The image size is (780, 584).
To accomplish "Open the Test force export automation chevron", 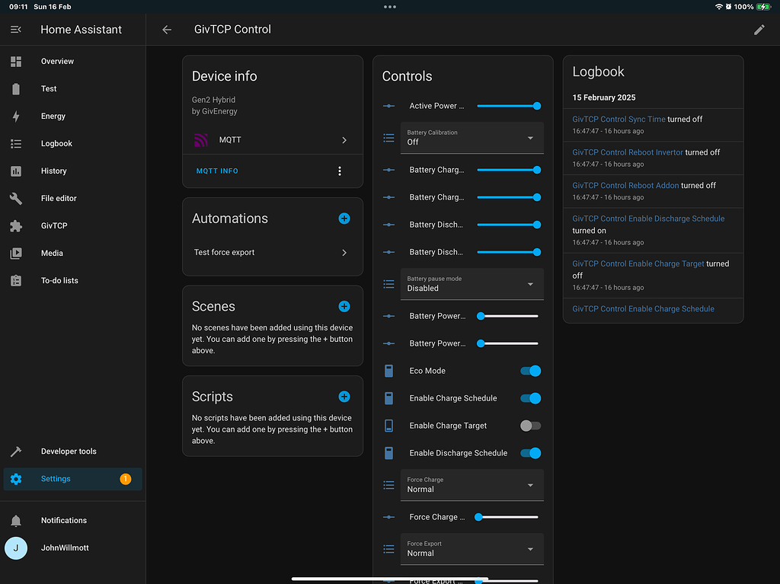I will (344, 253).
